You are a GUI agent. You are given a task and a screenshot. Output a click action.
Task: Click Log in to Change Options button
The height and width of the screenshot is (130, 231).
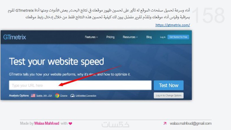point(169,95)
